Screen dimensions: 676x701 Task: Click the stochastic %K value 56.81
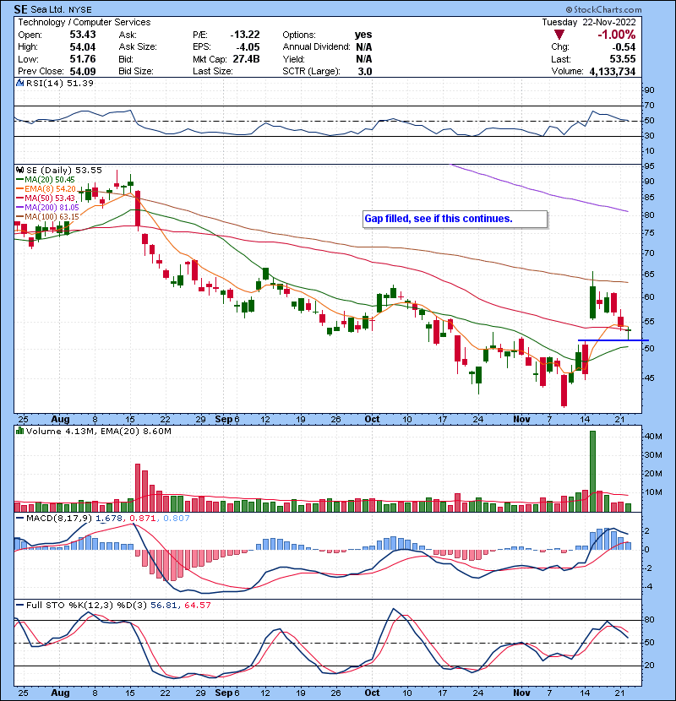point(164,605)
